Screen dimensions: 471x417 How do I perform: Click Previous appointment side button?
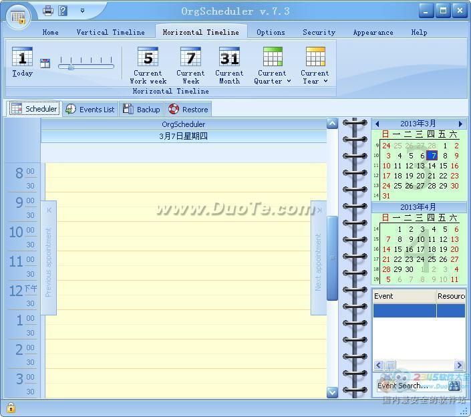tap(49, 258)
